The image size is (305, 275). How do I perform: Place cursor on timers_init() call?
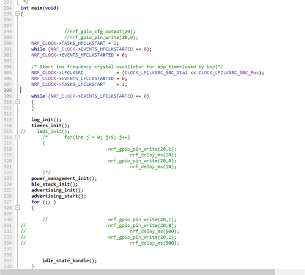(x=50, y=125)
